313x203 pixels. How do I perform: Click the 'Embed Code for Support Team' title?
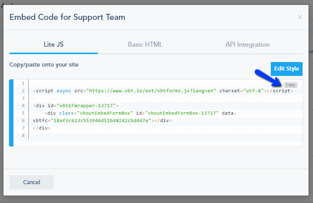[67, 17]
